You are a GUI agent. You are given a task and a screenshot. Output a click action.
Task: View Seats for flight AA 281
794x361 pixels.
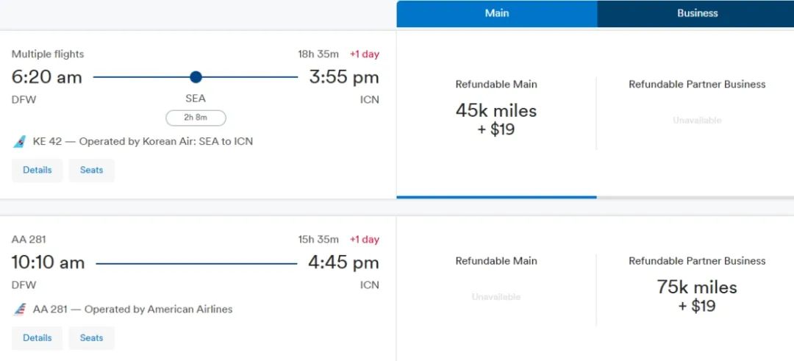92,338
